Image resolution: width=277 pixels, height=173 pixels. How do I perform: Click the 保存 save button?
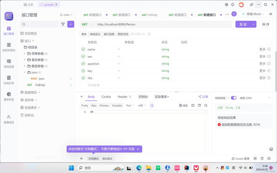tap(266, 24)
